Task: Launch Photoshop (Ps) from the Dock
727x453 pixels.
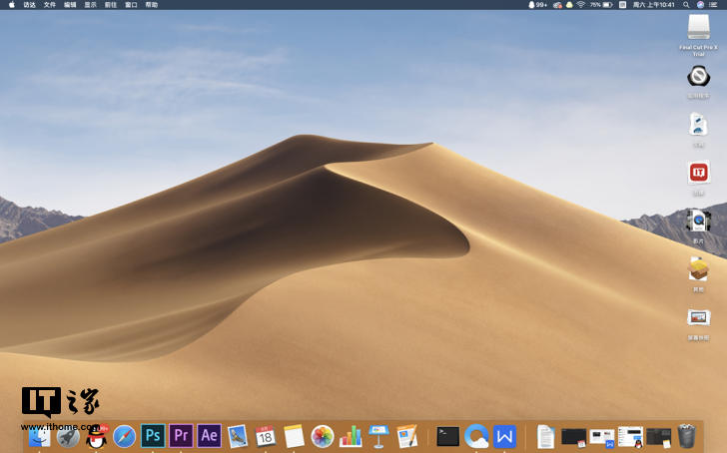Action: (153, 436)
